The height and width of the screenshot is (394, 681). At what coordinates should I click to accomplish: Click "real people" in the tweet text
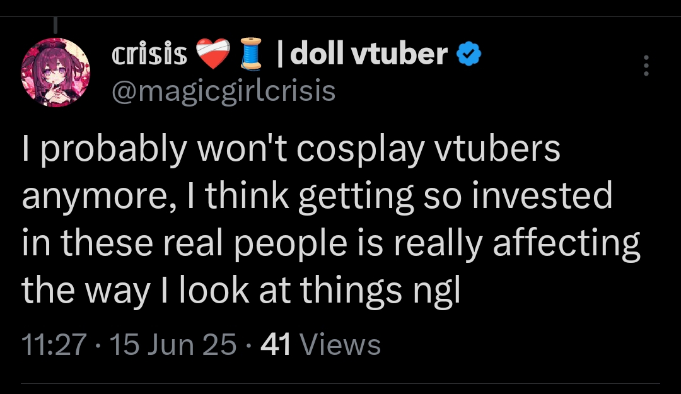(284, 243)
